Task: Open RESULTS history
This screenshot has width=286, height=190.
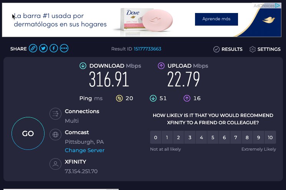Action: (x=228, y=49)
